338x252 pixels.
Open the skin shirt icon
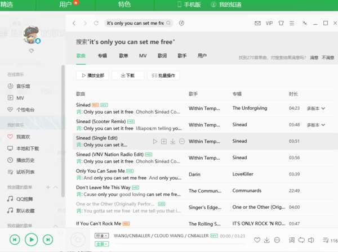point(281,23)
